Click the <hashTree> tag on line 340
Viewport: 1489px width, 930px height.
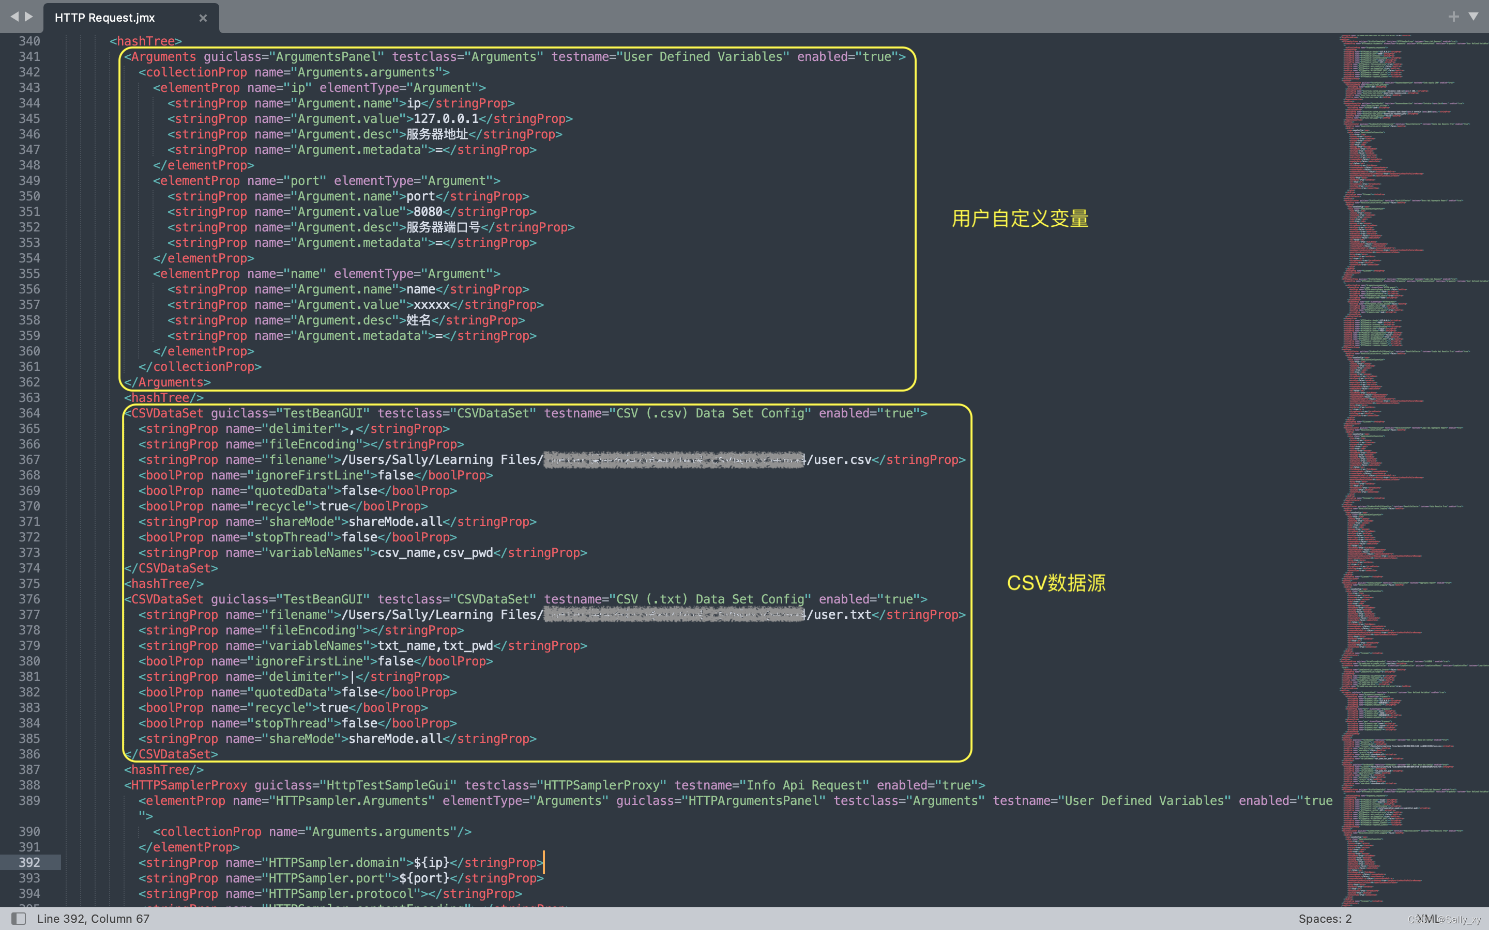tap(146, 41)
